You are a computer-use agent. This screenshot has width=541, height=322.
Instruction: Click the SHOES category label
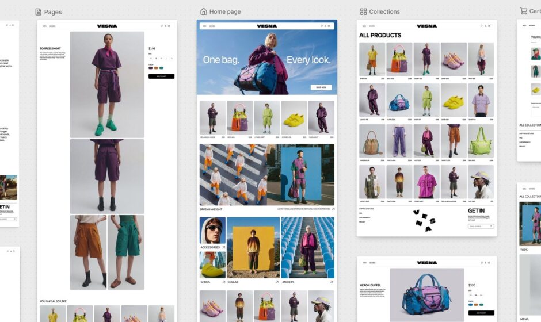click(x=205, y=282)
